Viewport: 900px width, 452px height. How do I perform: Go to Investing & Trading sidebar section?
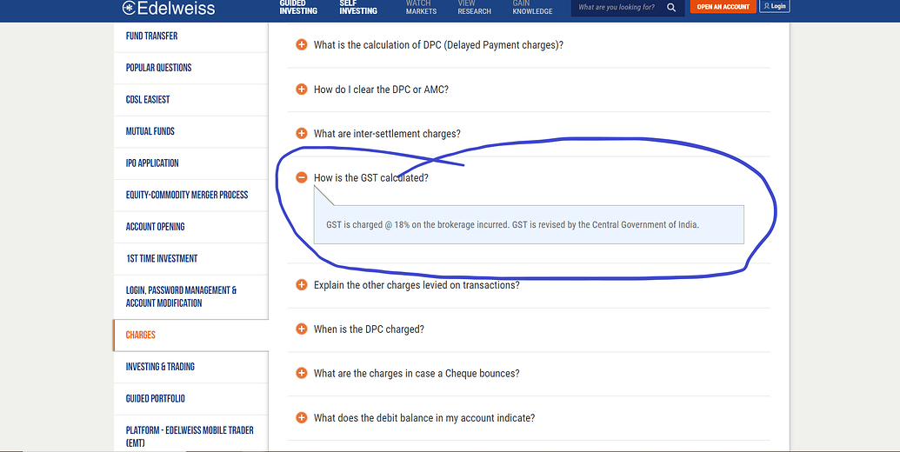click(160, 367)
